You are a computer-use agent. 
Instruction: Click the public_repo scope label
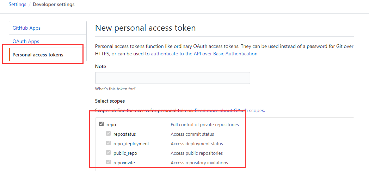click(x=125, y=153)
